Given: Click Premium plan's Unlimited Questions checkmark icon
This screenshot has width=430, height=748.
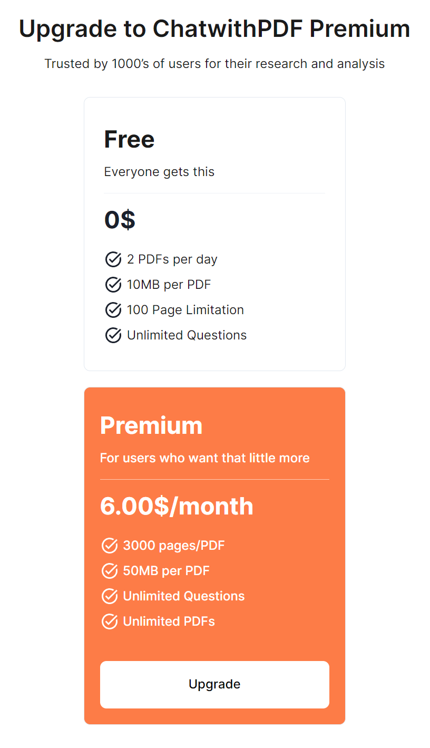Looking at the screenshot, I should [109, 596].
